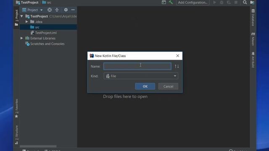Dismiss the dialog using Cancel
This screenshot has height=151, width=269.
tap(168, 86)
